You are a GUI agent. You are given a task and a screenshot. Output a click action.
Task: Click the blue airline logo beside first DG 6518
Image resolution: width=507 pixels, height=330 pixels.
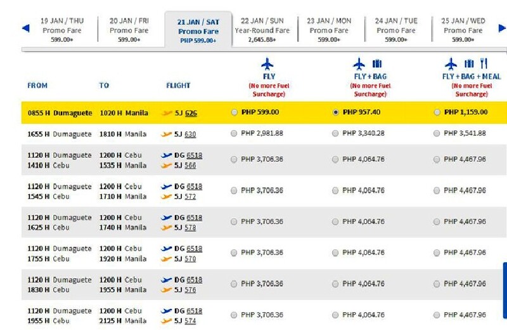tap(167, 155)
